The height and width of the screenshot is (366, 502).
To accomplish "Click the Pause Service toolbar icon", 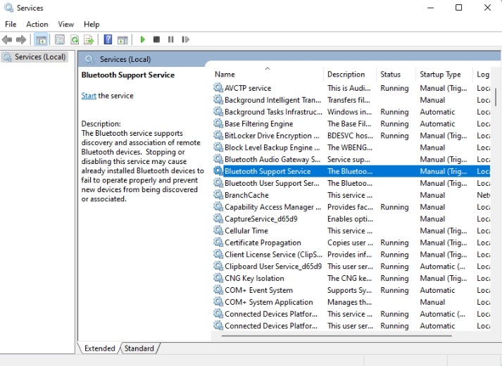I will pos(170,40).
